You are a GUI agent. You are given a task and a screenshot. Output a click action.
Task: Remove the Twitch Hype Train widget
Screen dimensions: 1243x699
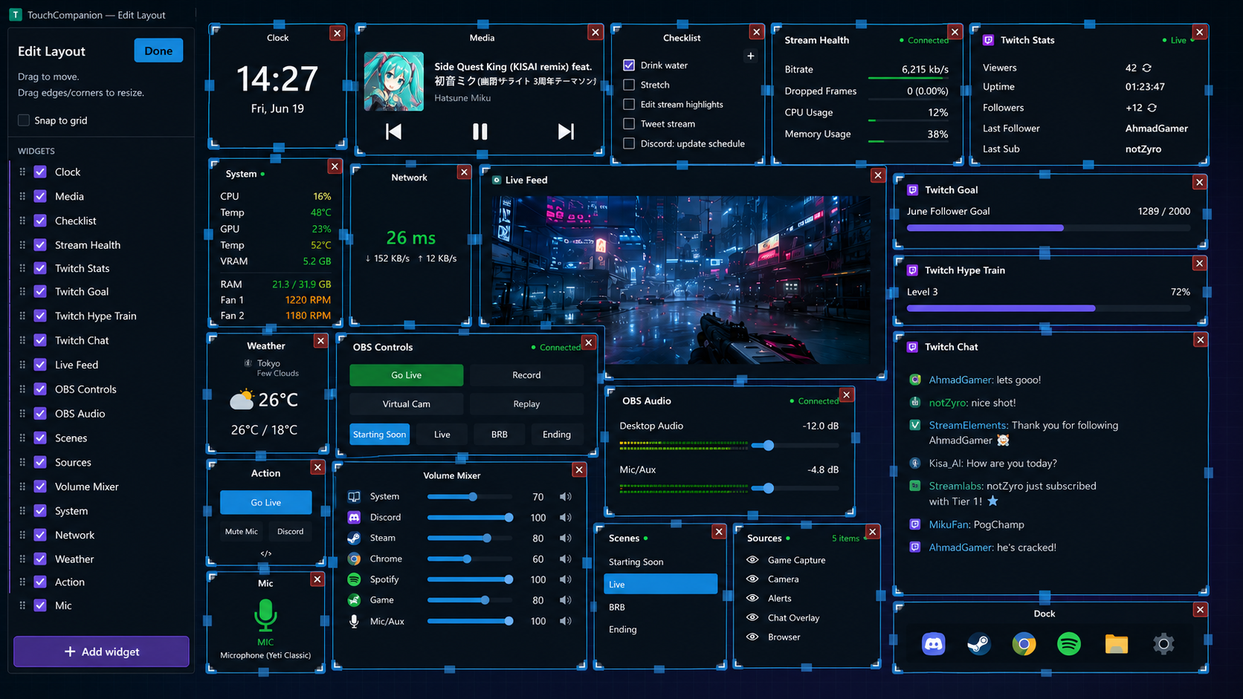[x=1199, y=264]
